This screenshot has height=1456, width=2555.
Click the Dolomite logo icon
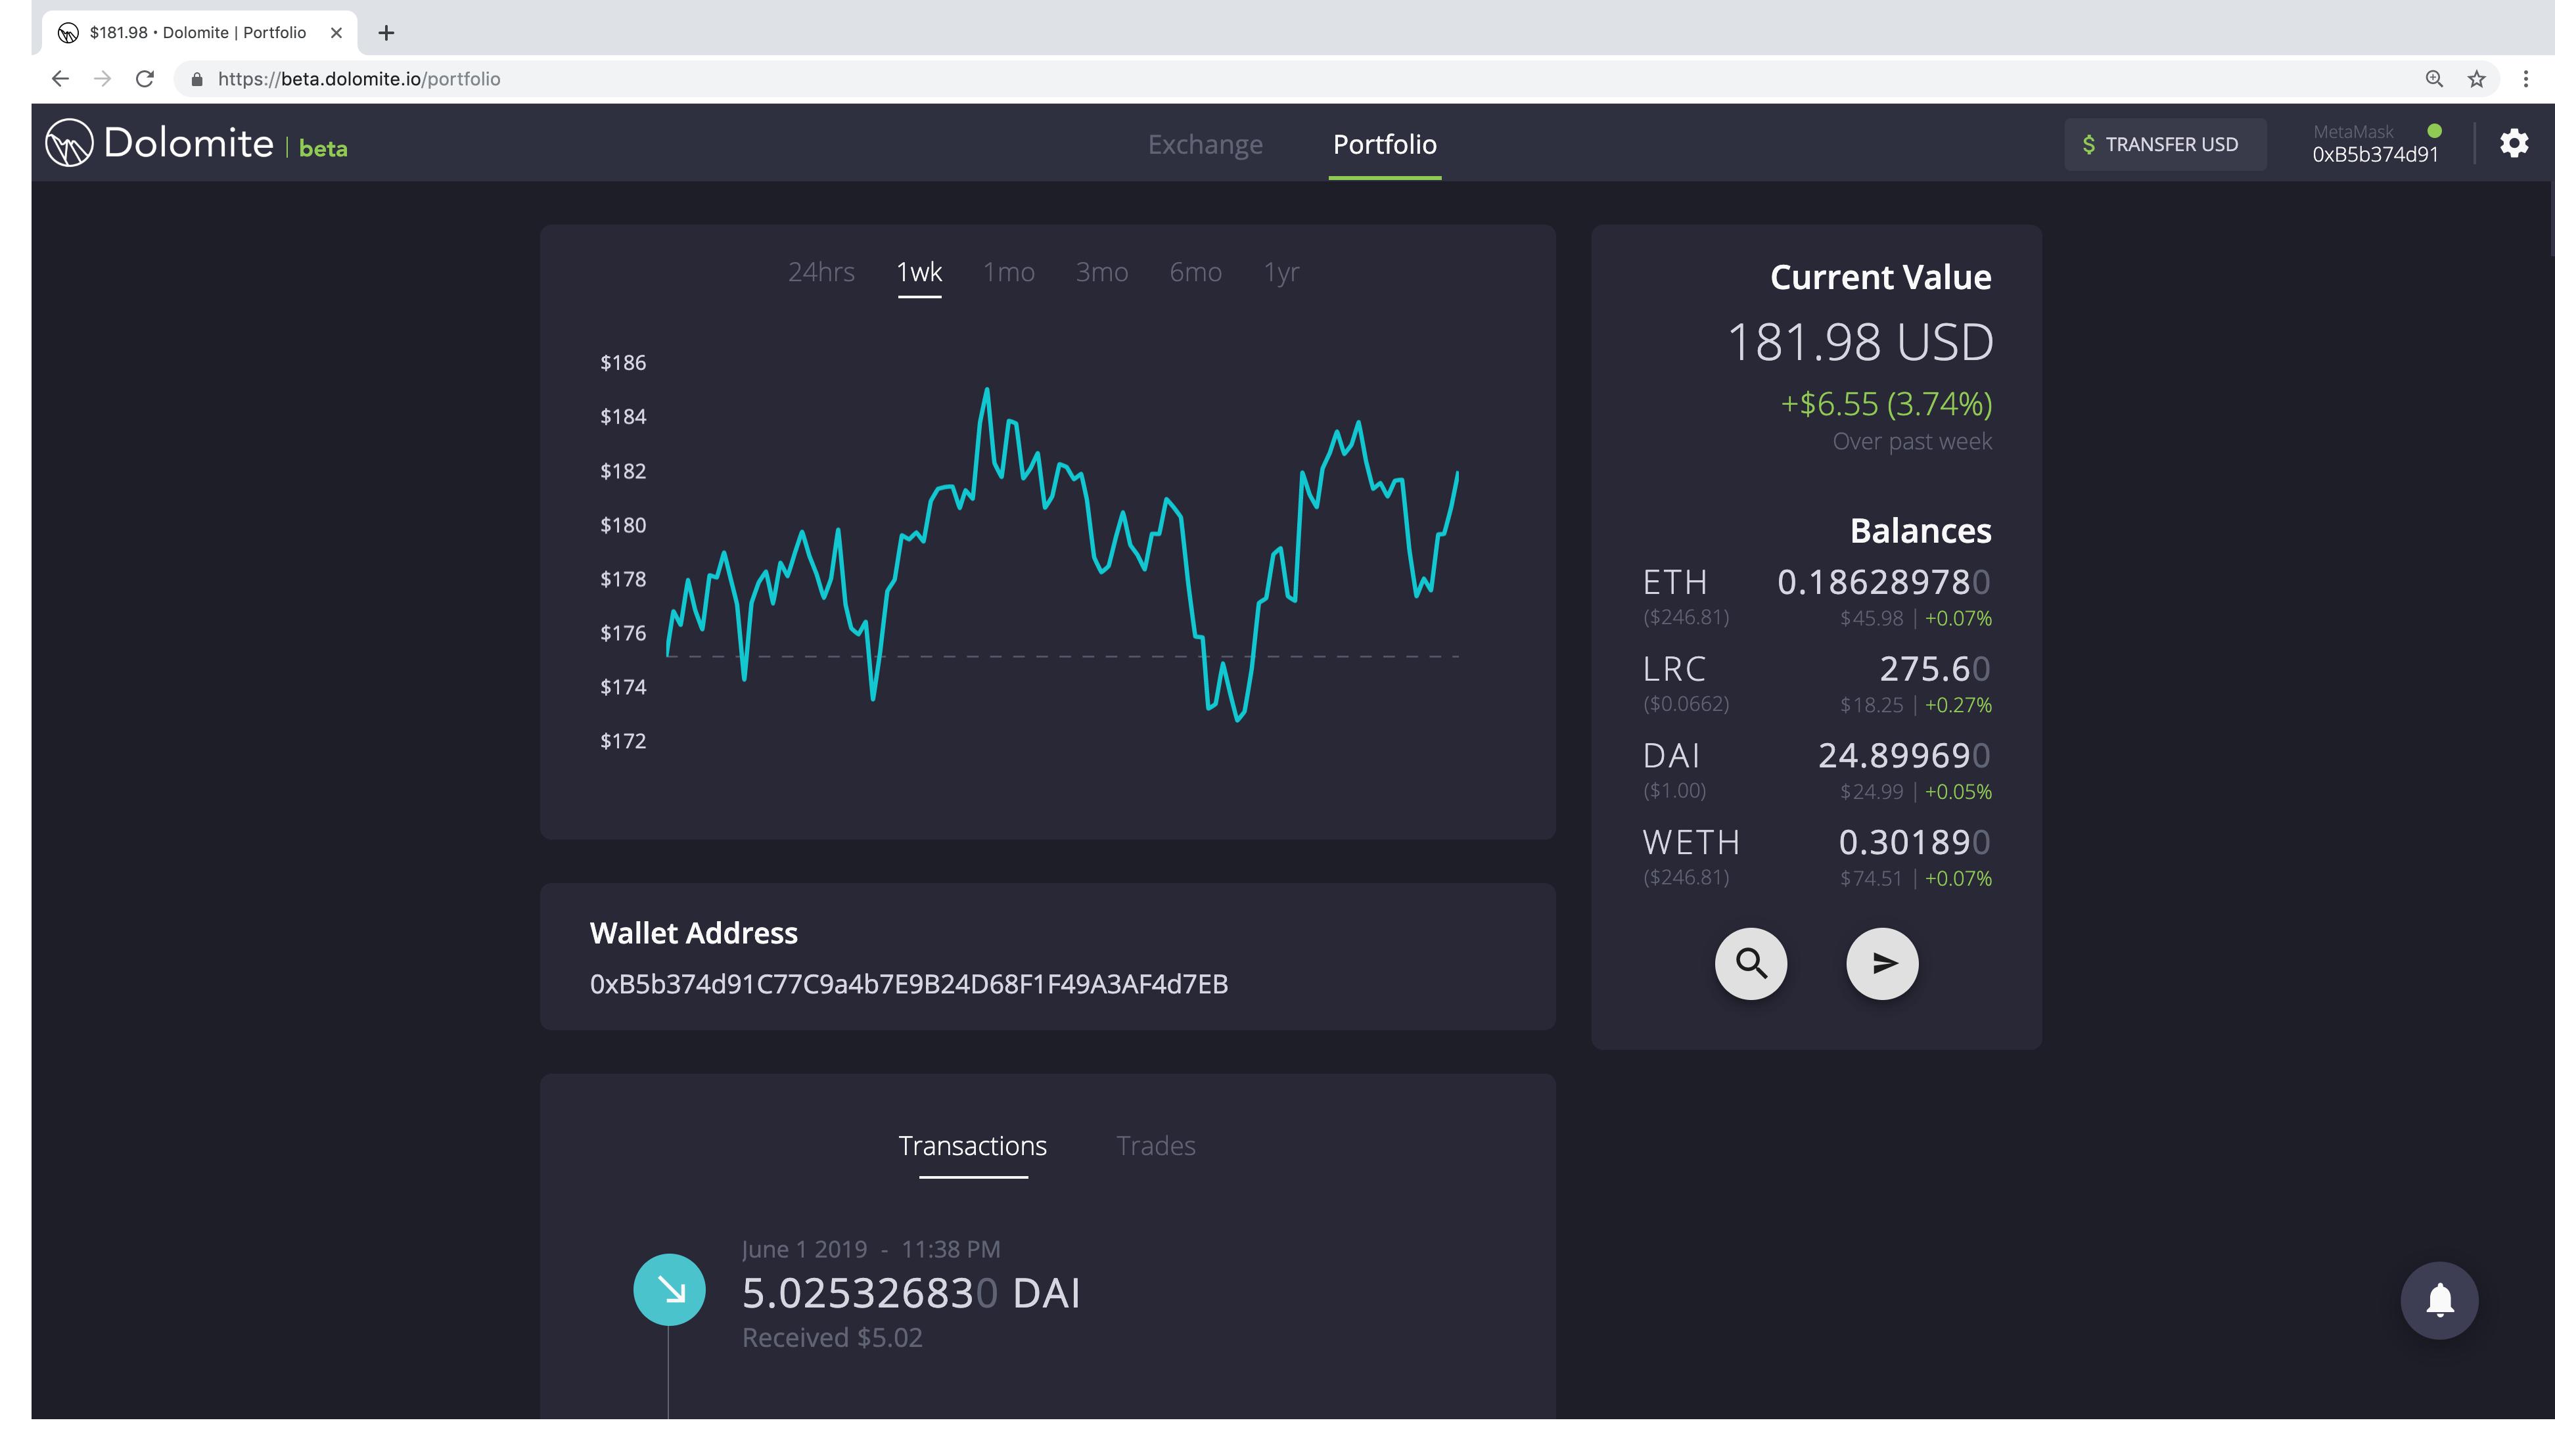tap(69, 143)
